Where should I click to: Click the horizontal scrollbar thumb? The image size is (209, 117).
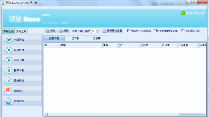pyautogui.click(x=113, y=115)
